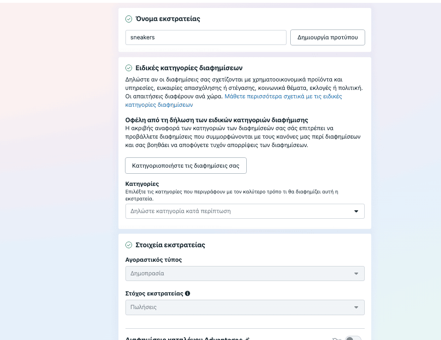Click the campaign name field containing sneakers

206,37
